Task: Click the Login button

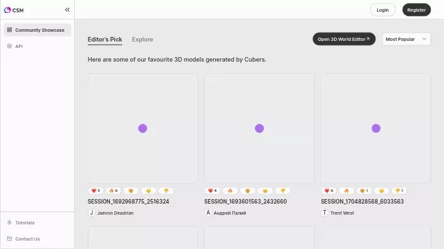Action: [382, 10]
